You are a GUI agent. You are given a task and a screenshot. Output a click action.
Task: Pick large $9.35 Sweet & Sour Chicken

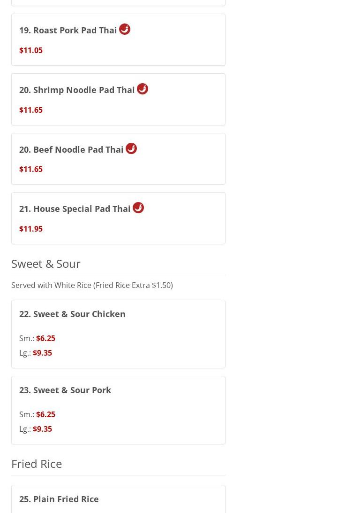pyautogui.click(x=42, y=353)
